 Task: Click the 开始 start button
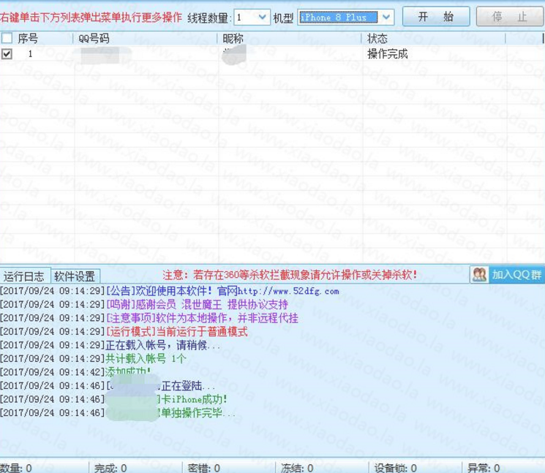[x=436, y=16]
